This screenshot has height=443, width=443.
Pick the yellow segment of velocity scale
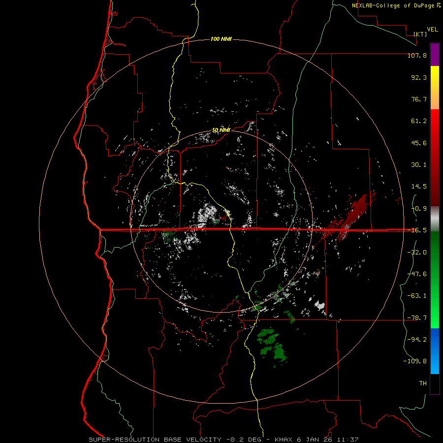(435, 88)
